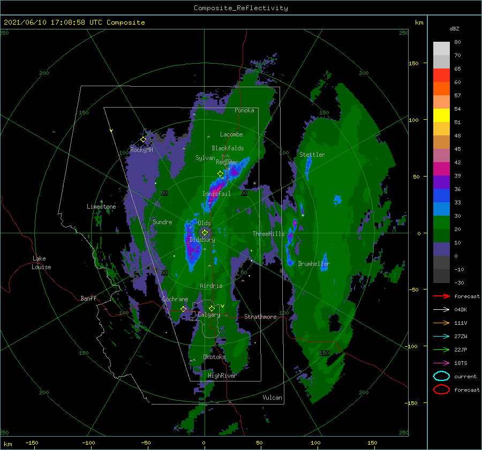Select the Didsbury town label
This screenshot has height=450, width=482.
pos(202,240)
